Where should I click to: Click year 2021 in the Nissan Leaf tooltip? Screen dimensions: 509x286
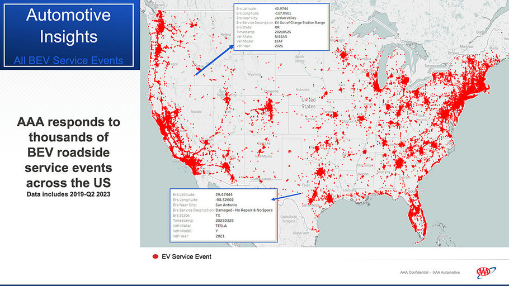click(x=279, y=46)
